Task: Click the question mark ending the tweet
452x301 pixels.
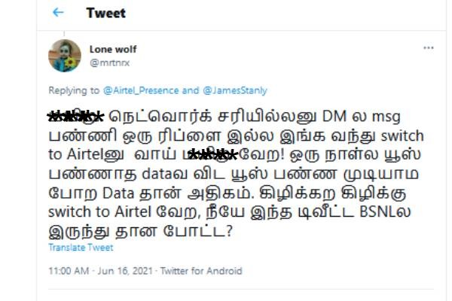Action: click(x=229, y=231)
